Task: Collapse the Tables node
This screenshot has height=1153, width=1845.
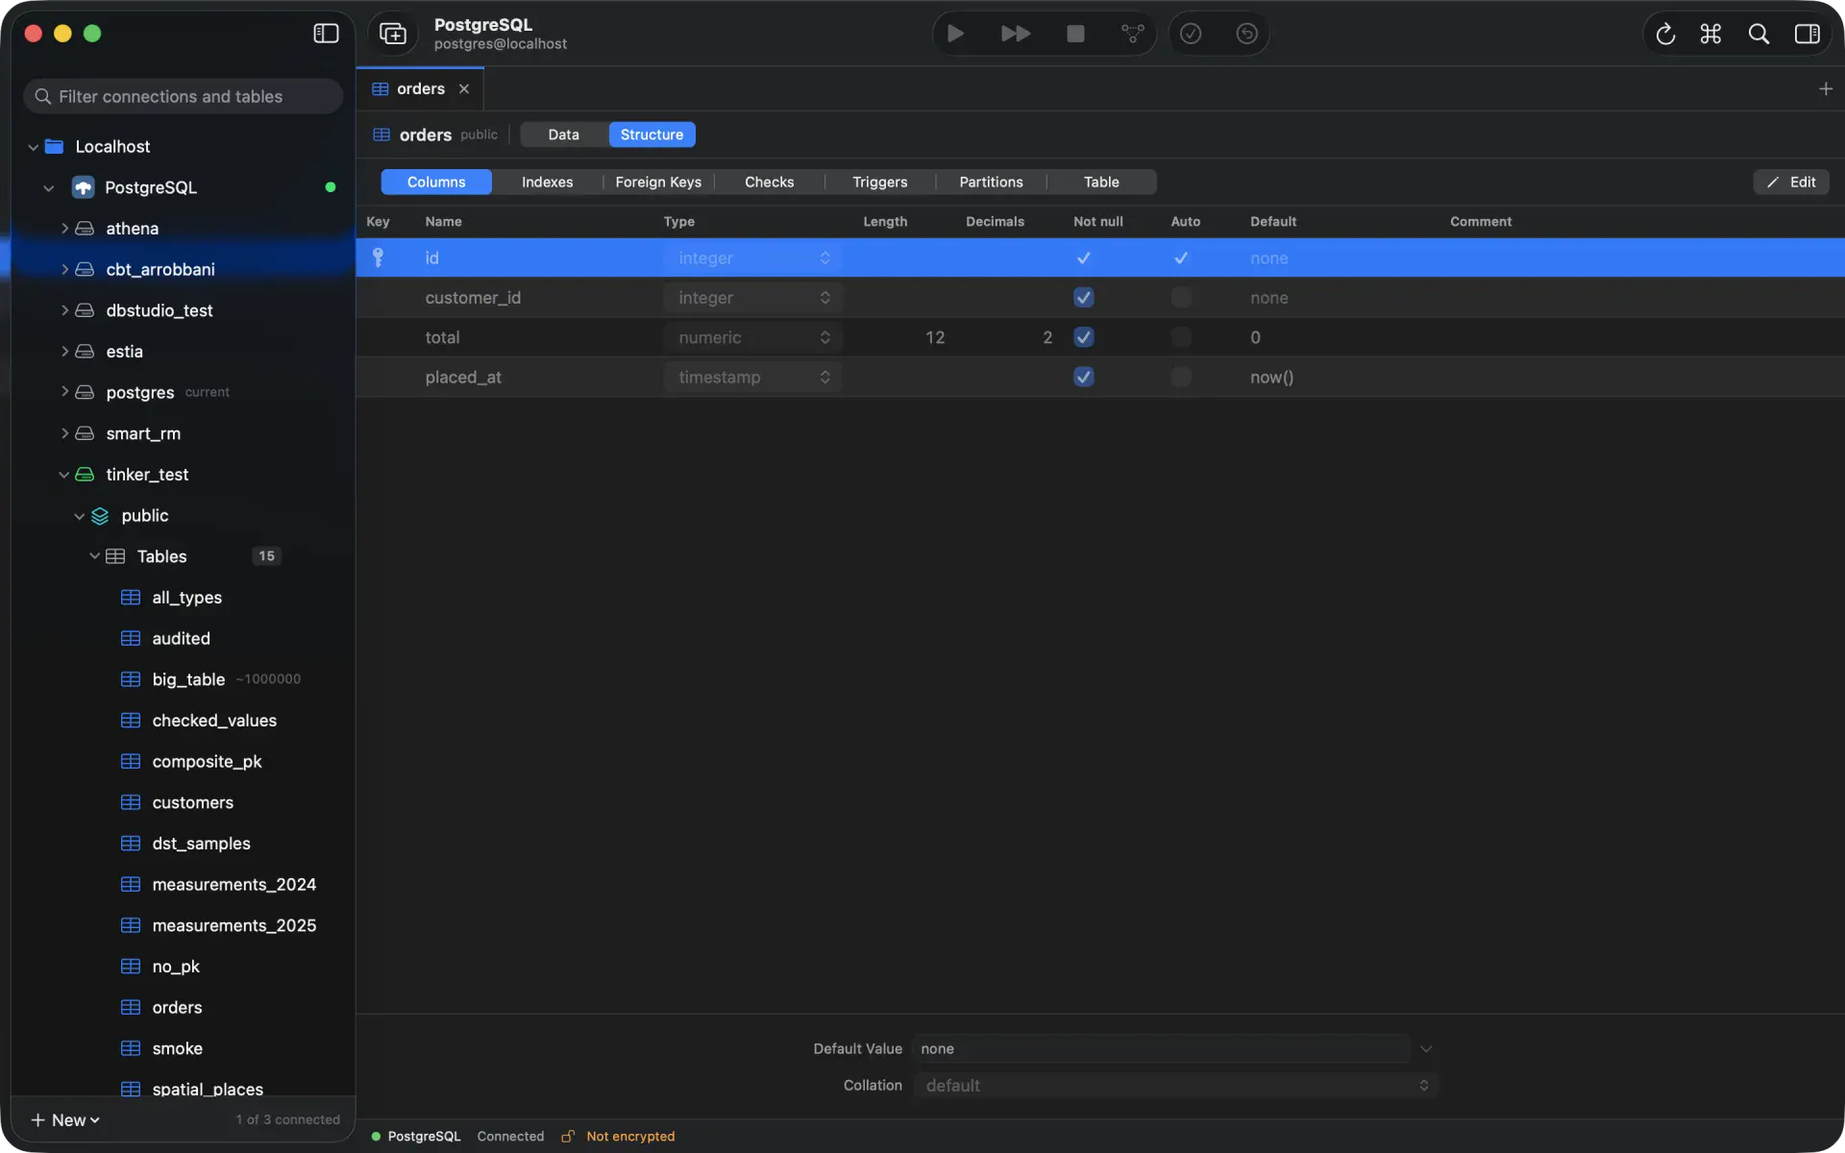Action: [x=94, y=556]
